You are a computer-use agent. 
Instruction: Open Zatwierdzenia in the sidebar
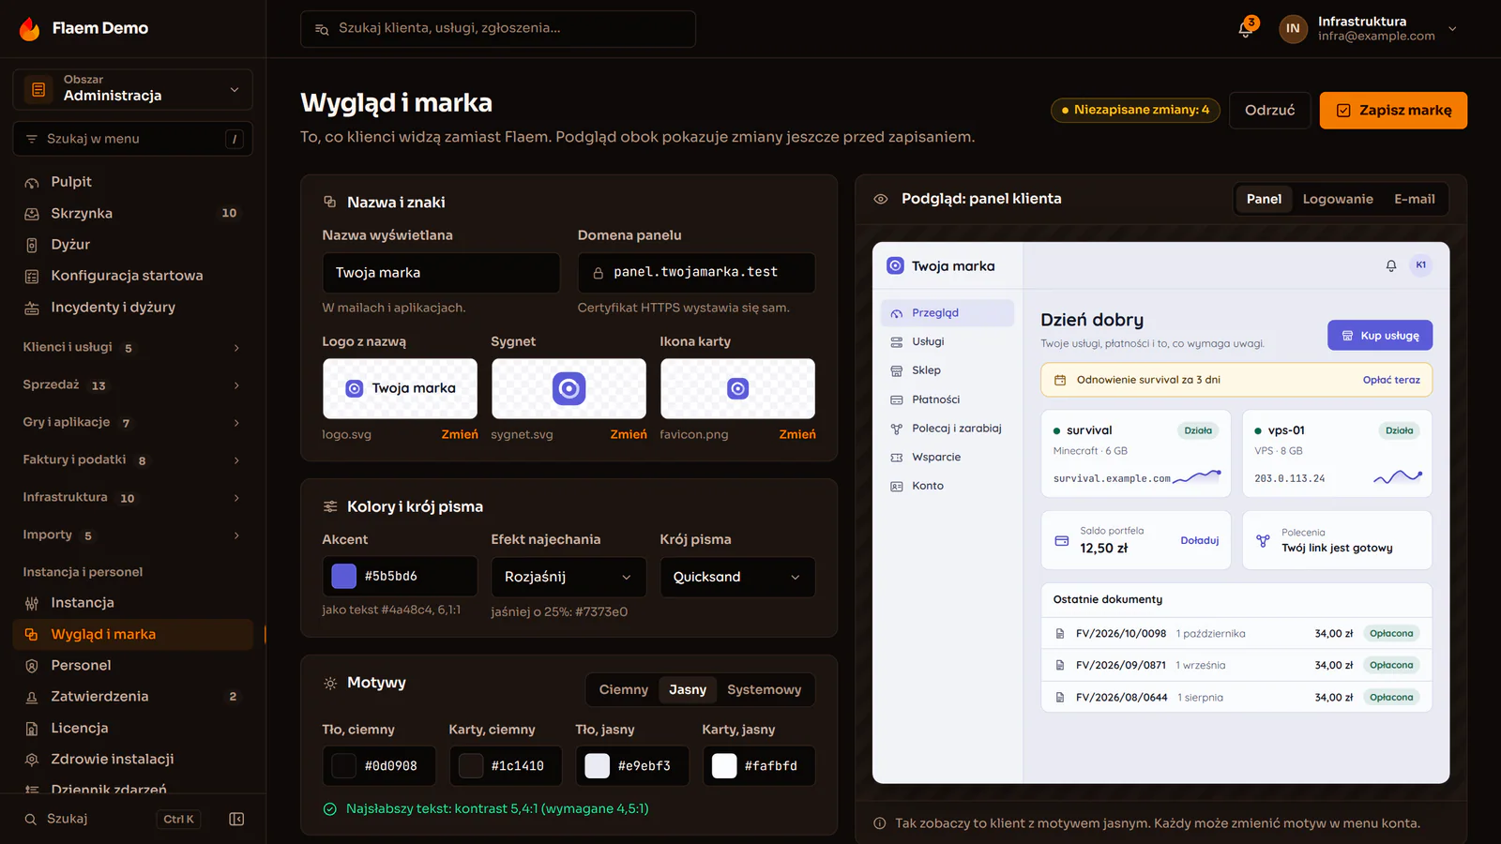coord(133,697)
